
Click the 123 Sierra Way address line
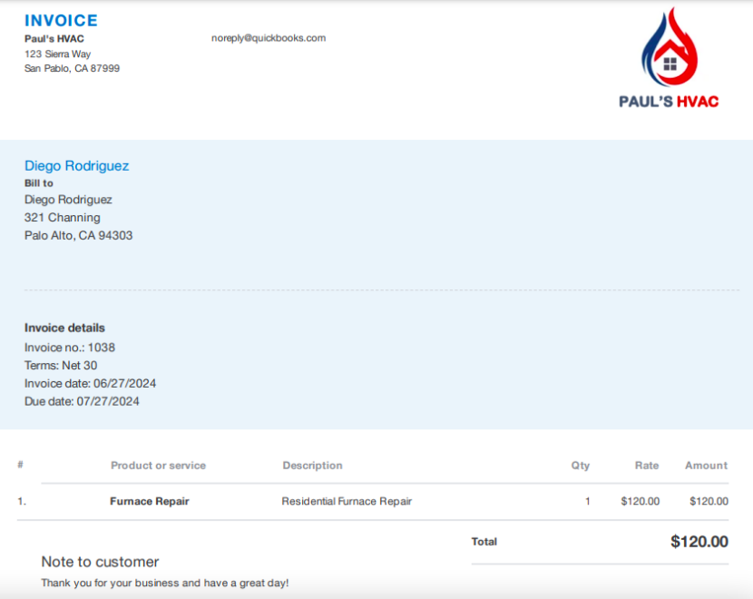tap(57, 54)
